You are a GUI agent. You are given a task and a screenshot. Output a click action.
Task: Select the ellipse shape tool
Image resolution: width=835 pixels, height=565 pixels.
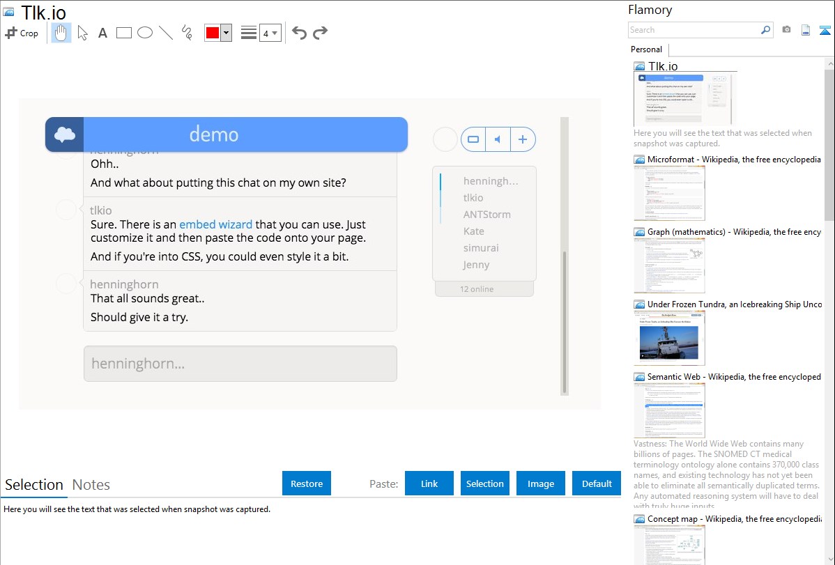pos(145,33)
